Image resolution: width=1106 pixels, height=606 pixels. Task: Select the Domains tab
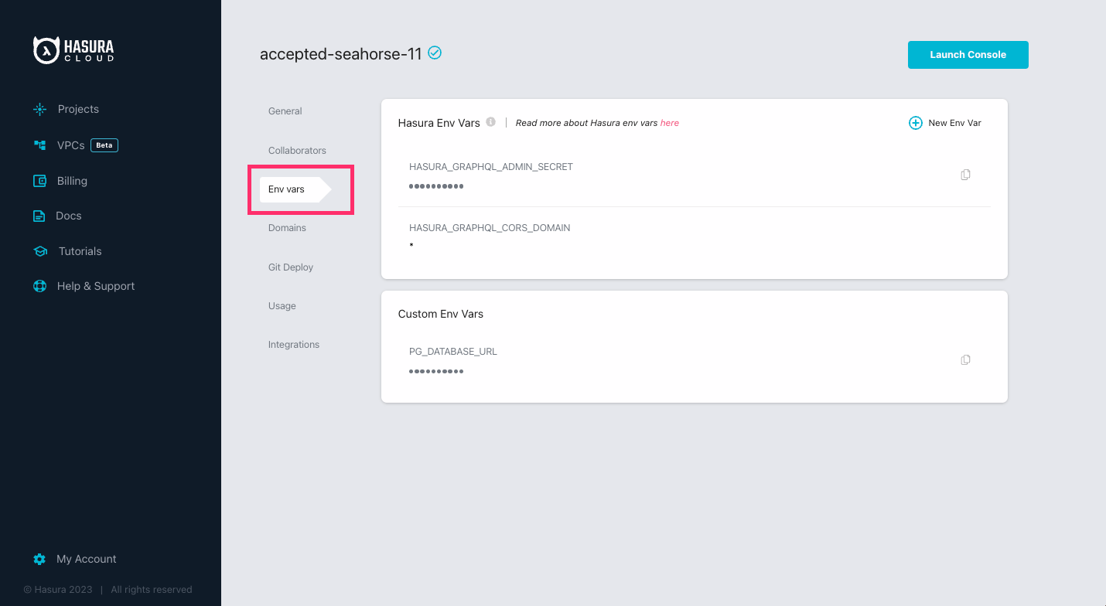[x=287, y=227]
